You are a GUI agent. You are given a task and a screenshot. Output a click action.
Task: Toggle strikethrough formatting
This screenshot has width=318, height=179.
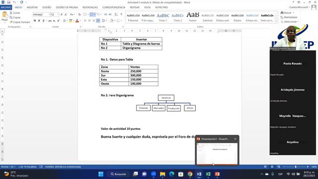click(x=50, y=21)
